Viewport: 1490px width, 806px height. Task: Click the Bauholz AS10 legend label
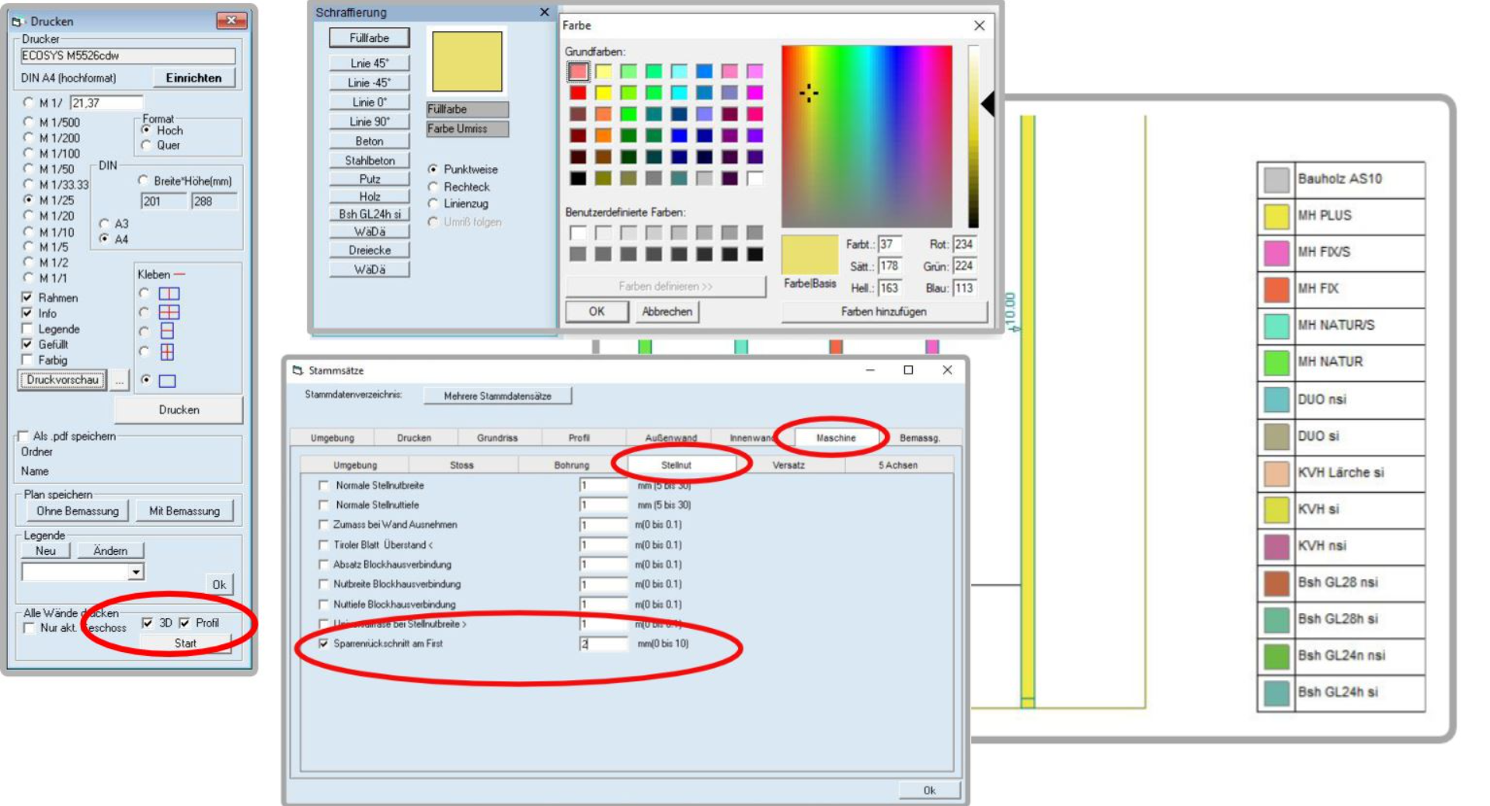[x=1339, y=179]
